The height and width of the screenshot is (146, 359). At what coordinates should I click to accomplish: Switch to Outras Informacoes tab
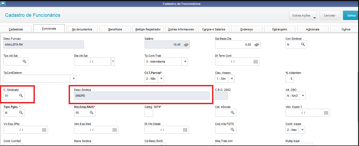click(181, 29)
